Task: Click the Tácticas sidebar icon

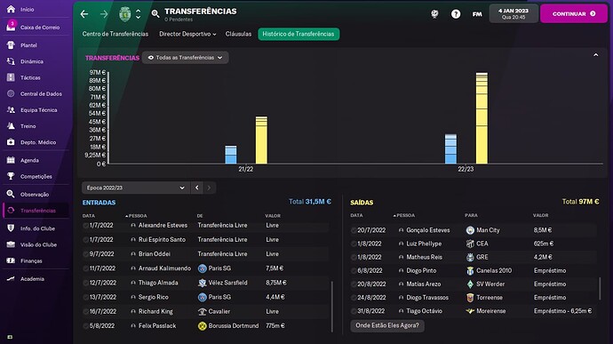Action: coord(11,77)
